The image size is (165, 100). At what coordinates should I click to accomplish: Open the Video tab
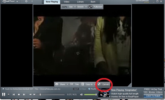(67, 2)
